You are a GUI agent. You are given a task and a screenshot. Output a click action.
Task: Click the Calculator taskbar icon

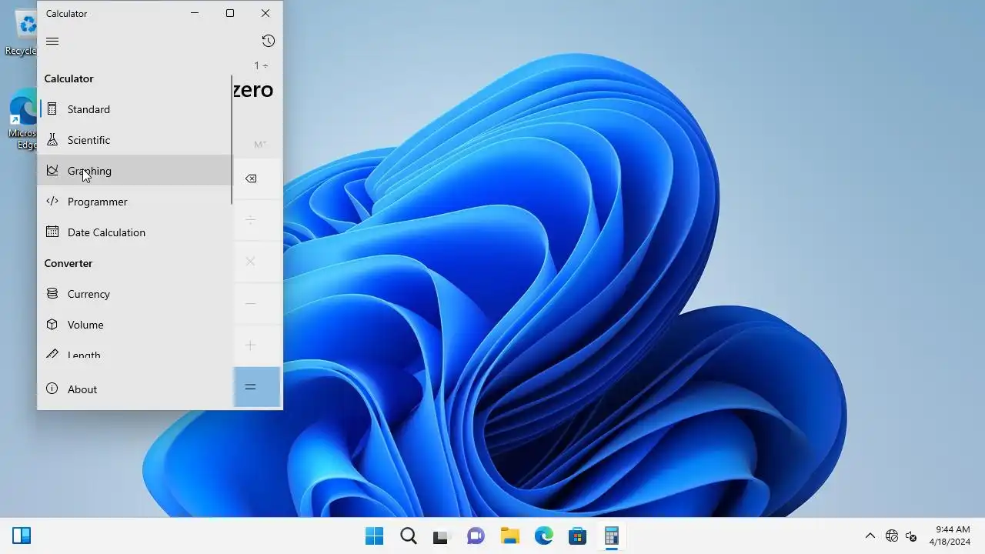tap(611, 536)
